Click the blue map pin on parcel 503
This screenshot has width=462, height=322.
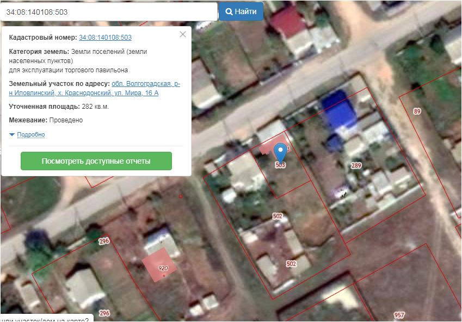click(280, 151)
